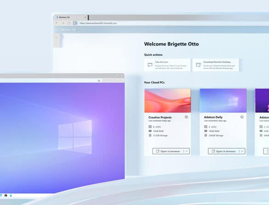
Task: Click the Download Remote Desktop monitor icon
Action: click(198, 65)
